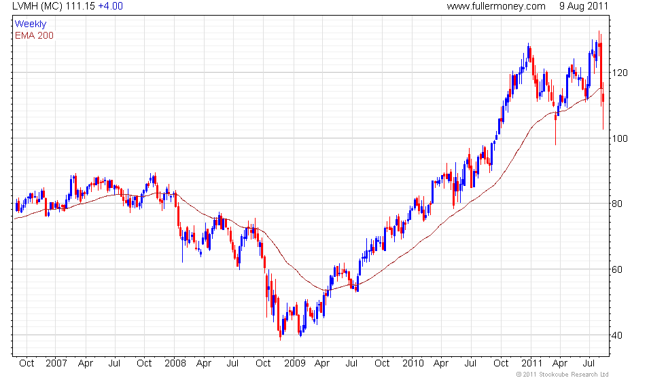Click the '2010' year axis label
The width and height of the screenshot is (666, 380).
click(x=413, y=364)
